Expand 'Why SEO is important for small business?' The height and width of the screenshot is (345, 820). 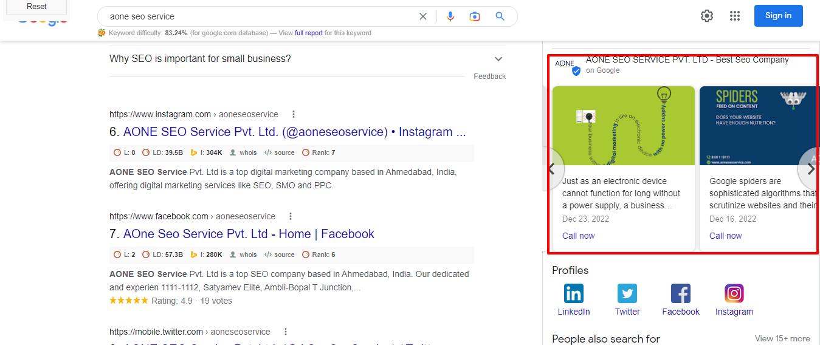pyautogui.click(x=307, y=59)
